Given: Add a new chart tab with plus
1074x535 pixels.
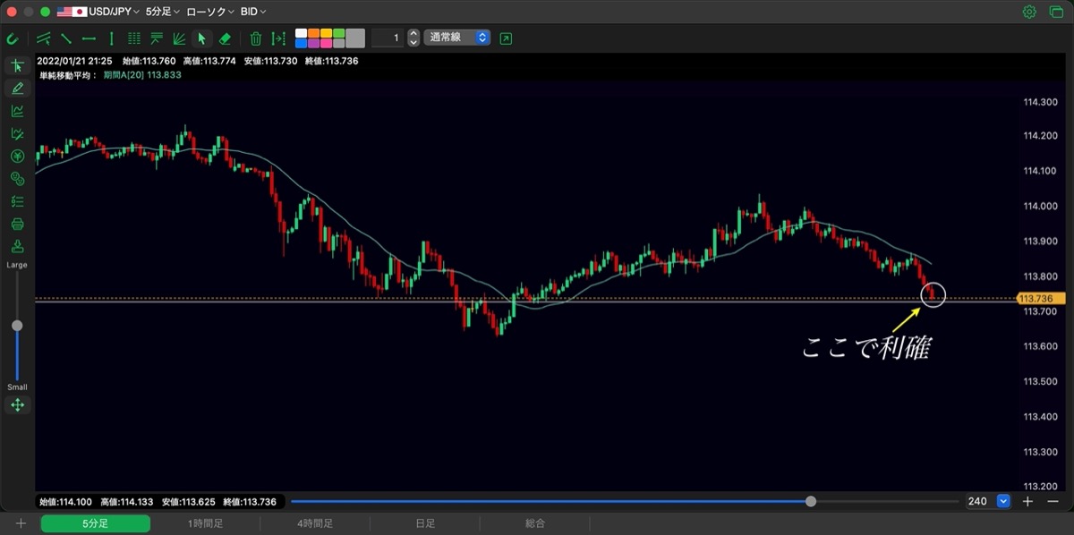Looking at the screenshot, I should click(x=20, y=523).
